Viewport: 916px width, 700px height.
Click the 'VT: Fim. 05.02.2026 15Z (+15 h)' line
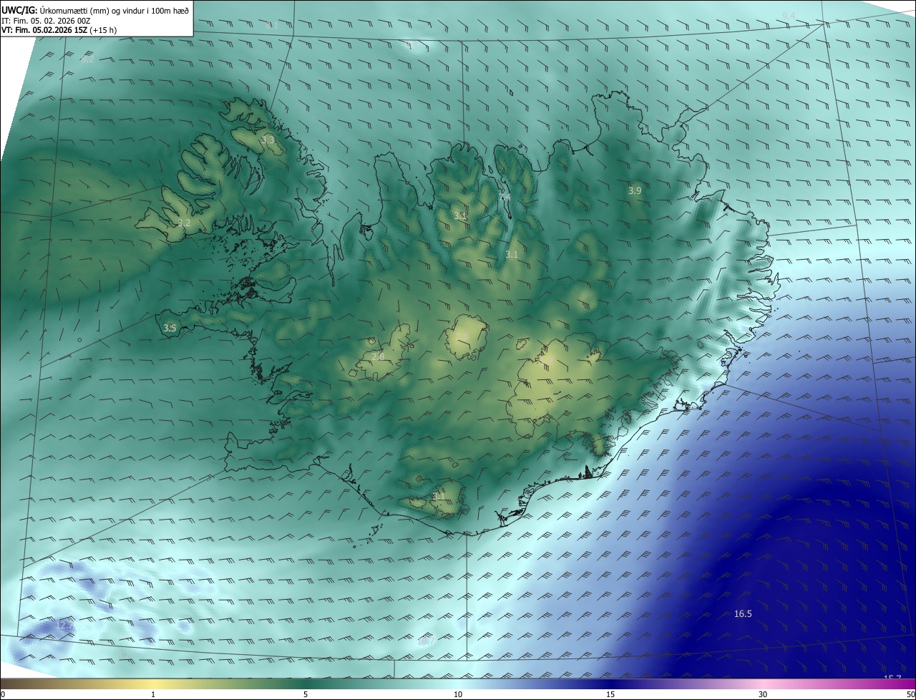tap(59, 31)
